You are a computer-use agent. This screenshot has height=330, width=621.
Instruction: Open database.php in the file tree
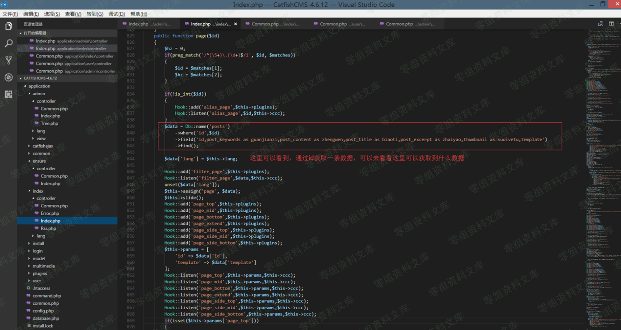point(46,318)
